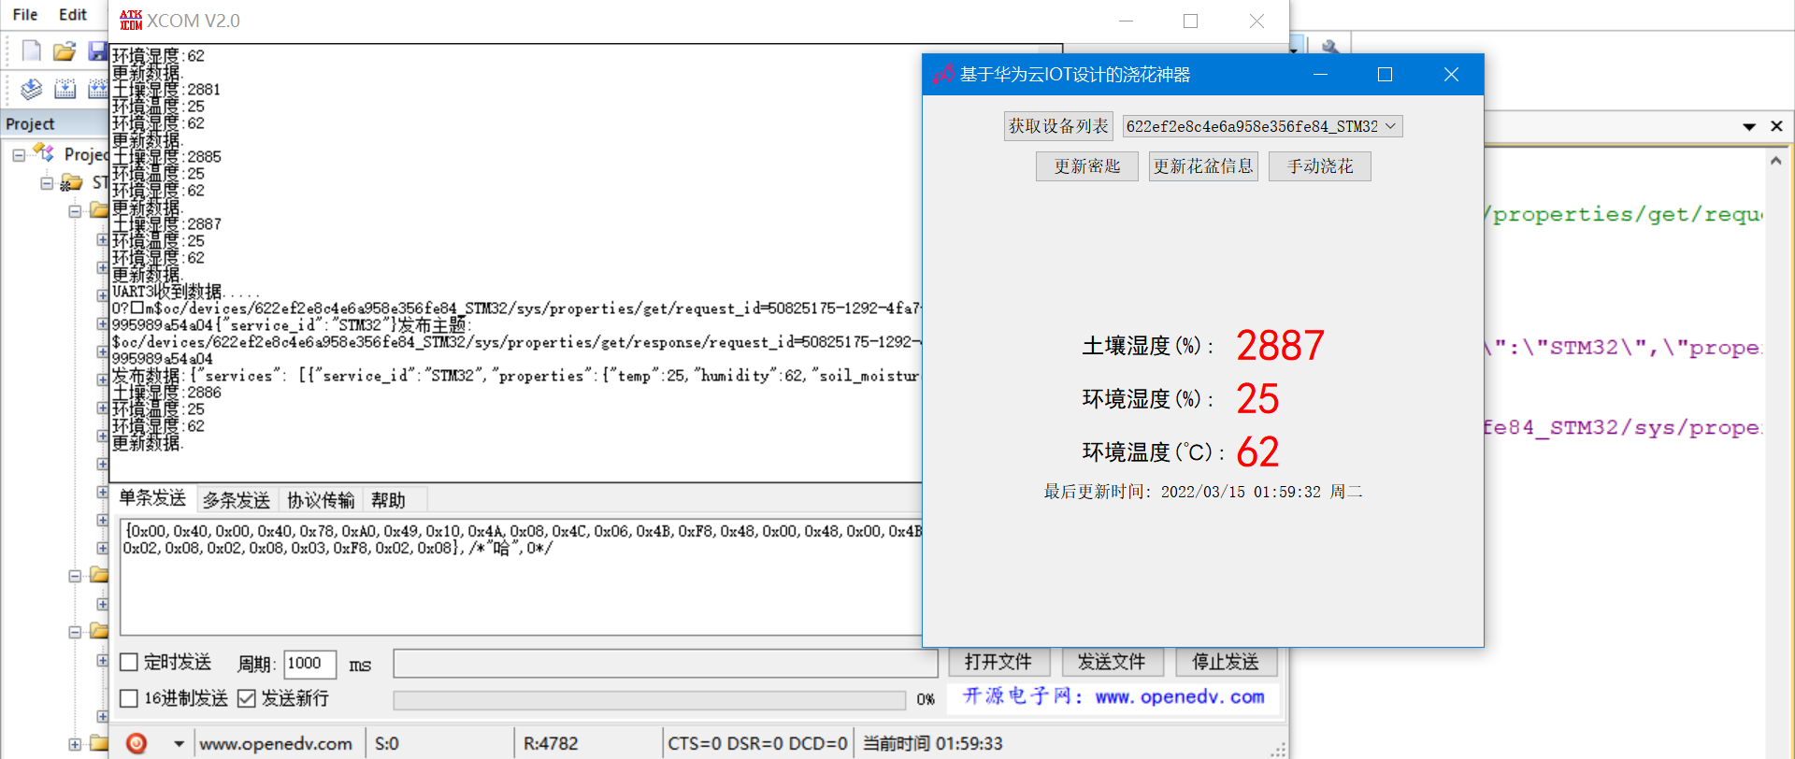This screenshot has width=1795, height=759.
Task: Switch to the 协议传输 tab
Action: point(321,500)
